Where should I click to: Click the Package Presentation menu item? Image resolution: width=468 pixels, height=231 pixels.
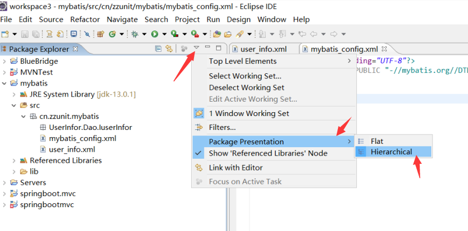point(274,141)
